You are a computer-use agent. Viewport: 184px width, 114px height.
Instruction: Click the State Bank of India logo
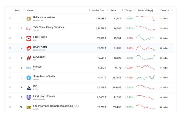[29, 78]
